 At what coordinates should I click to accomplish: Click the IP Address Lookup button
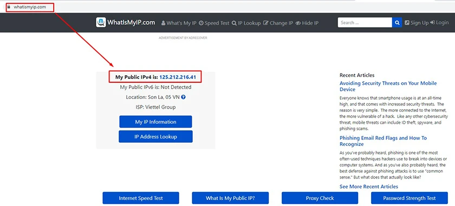(x=155, y=136)
